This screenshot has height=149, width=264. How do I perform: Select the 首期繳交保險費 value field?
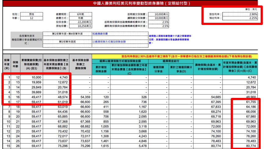(x=158, y=14)
